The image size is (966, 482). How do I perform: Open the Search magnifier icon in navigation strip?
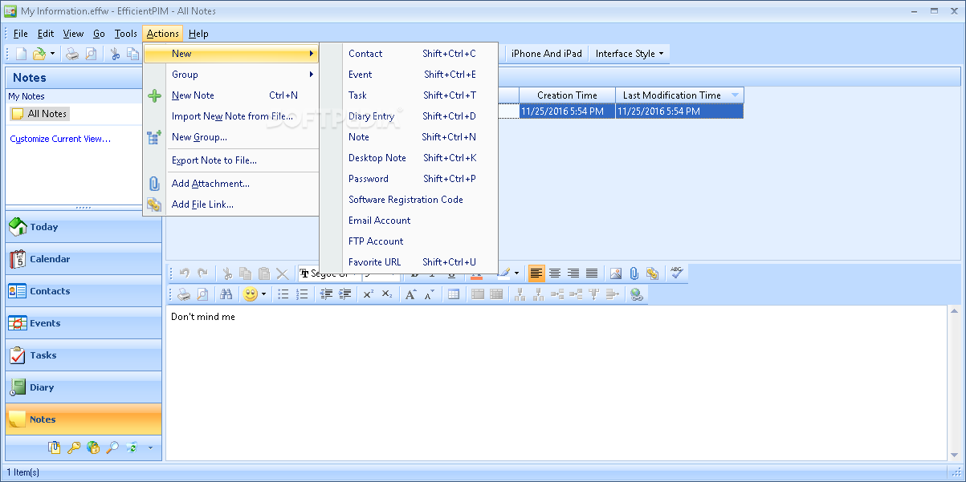click(112, 448)
